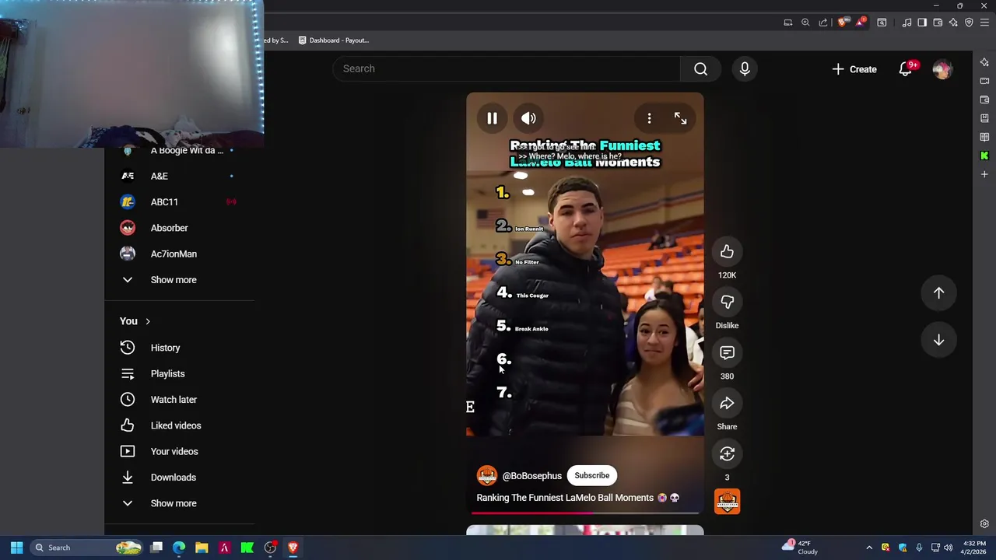
Task: Go to previous Short with the up arrow
Action: point(938,293)
